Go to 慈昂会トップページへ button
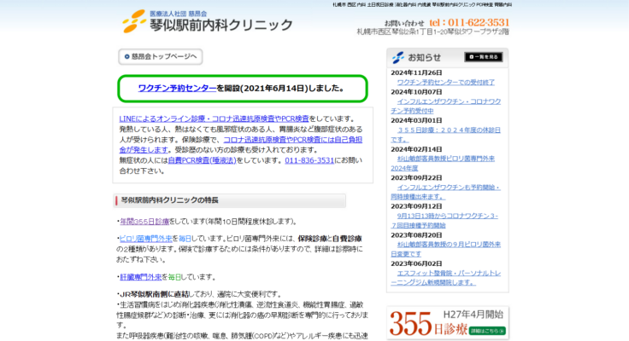This screenshot has height=341, width=629. pos(160,56)
